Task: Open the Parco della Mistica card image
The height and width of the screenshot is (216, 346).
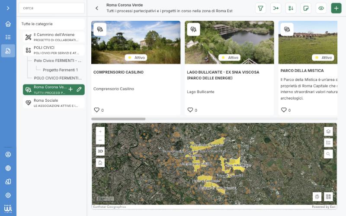Action: pyautogui.click(x=308, y=42)
